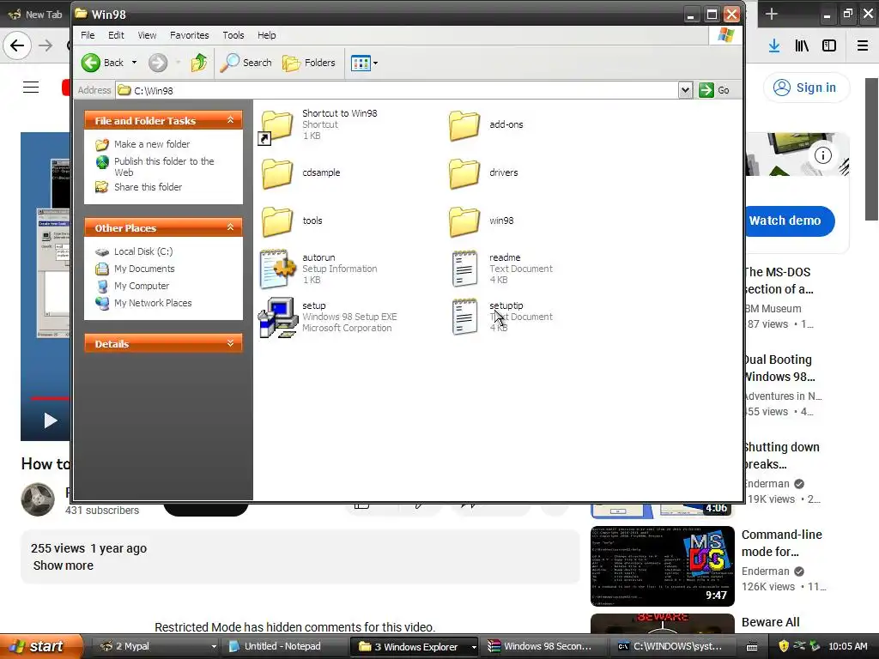Select the add-ons folder icon
Screen dimensions: 879x659
click(464, 125)
